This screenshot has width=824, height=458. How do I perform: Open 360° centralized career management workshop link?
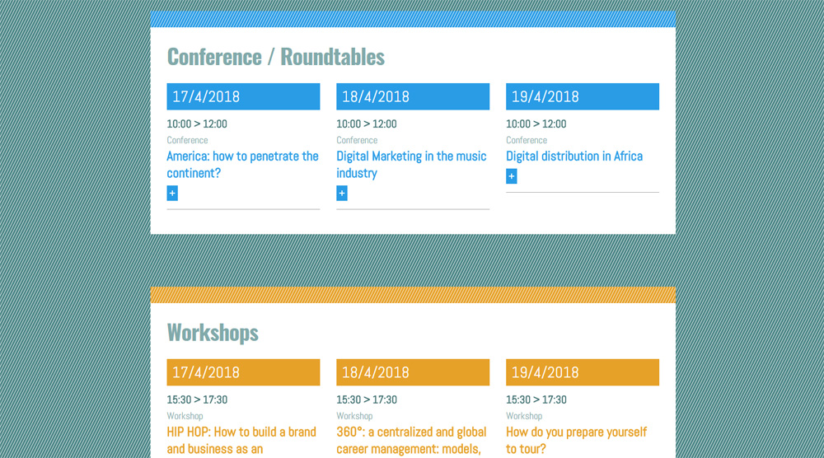coord(411,440)
